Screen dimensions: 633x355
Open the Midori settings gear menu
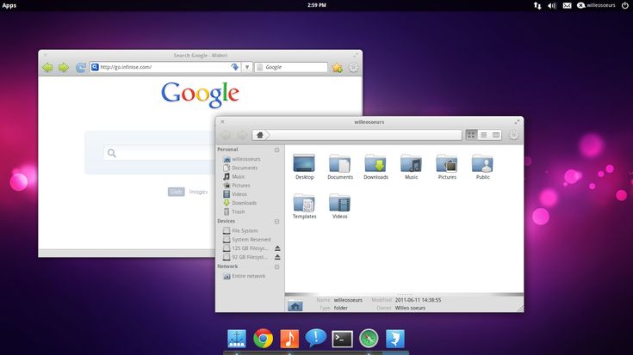(x=353, y=67)
